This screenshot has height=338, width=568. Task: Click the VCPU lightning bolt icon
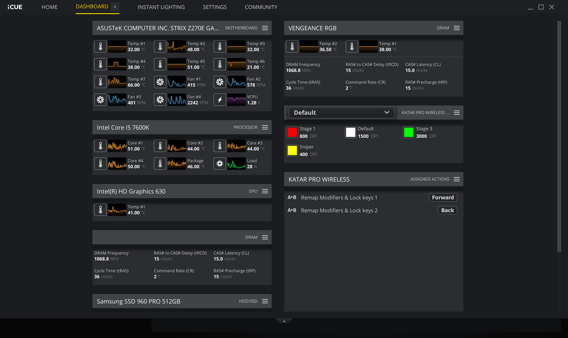click(220, 100)
